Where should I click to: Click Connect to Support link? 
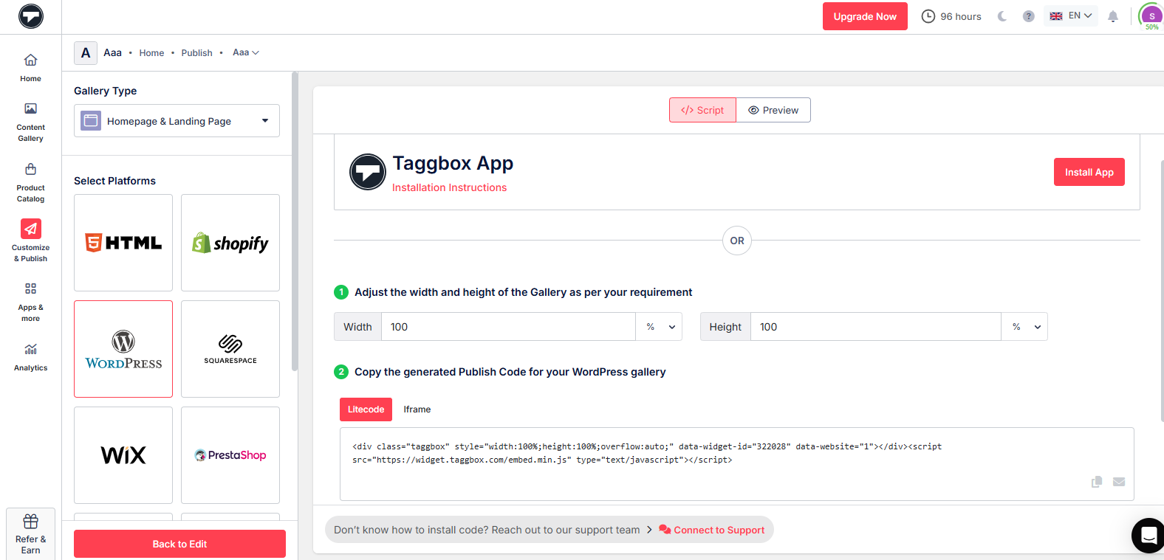coord(712,530)
